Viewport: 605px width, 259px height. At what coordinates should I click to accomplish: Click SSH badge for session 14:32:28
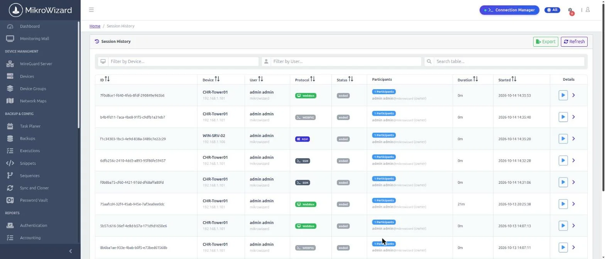pyautogui.click(x=302, y=161)
